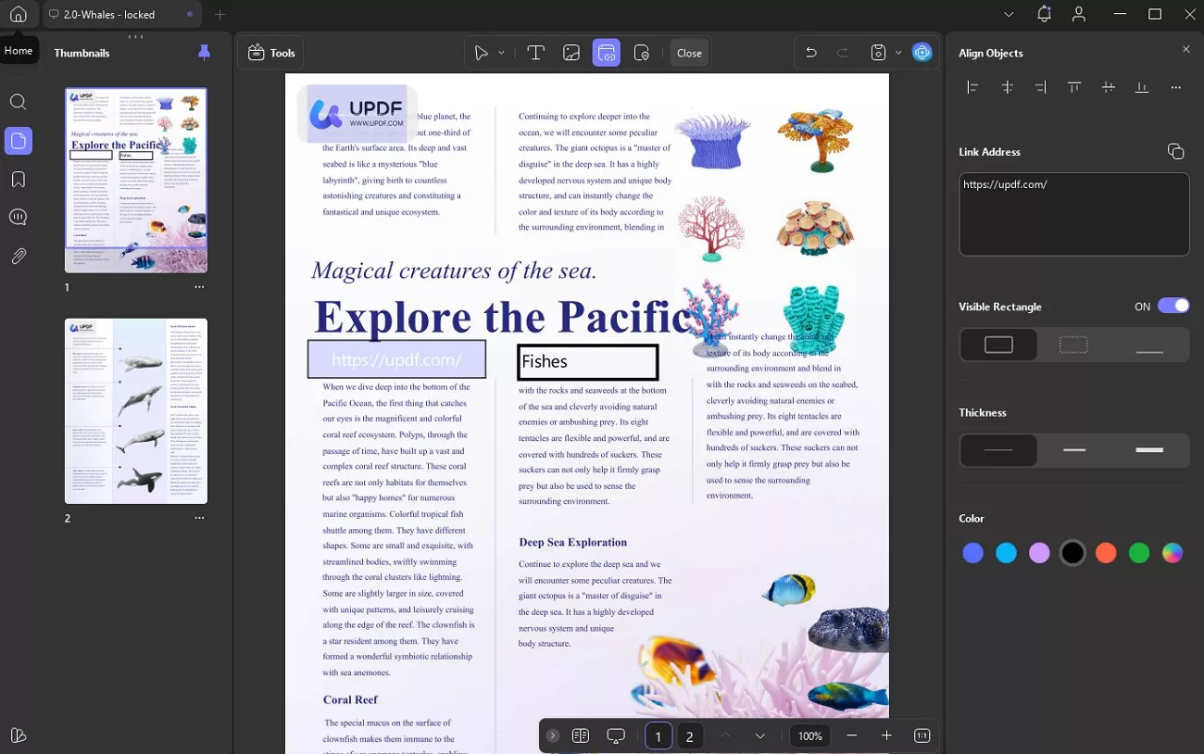Click the Align Bottom icon
This screenshot has width=1204, height=754.
tap(1141, 87)
